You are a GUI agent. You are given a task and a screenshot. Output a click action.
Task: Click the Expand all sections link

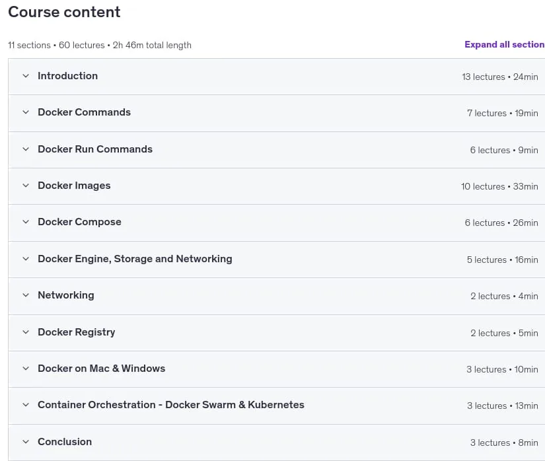[x=504, y=44]
